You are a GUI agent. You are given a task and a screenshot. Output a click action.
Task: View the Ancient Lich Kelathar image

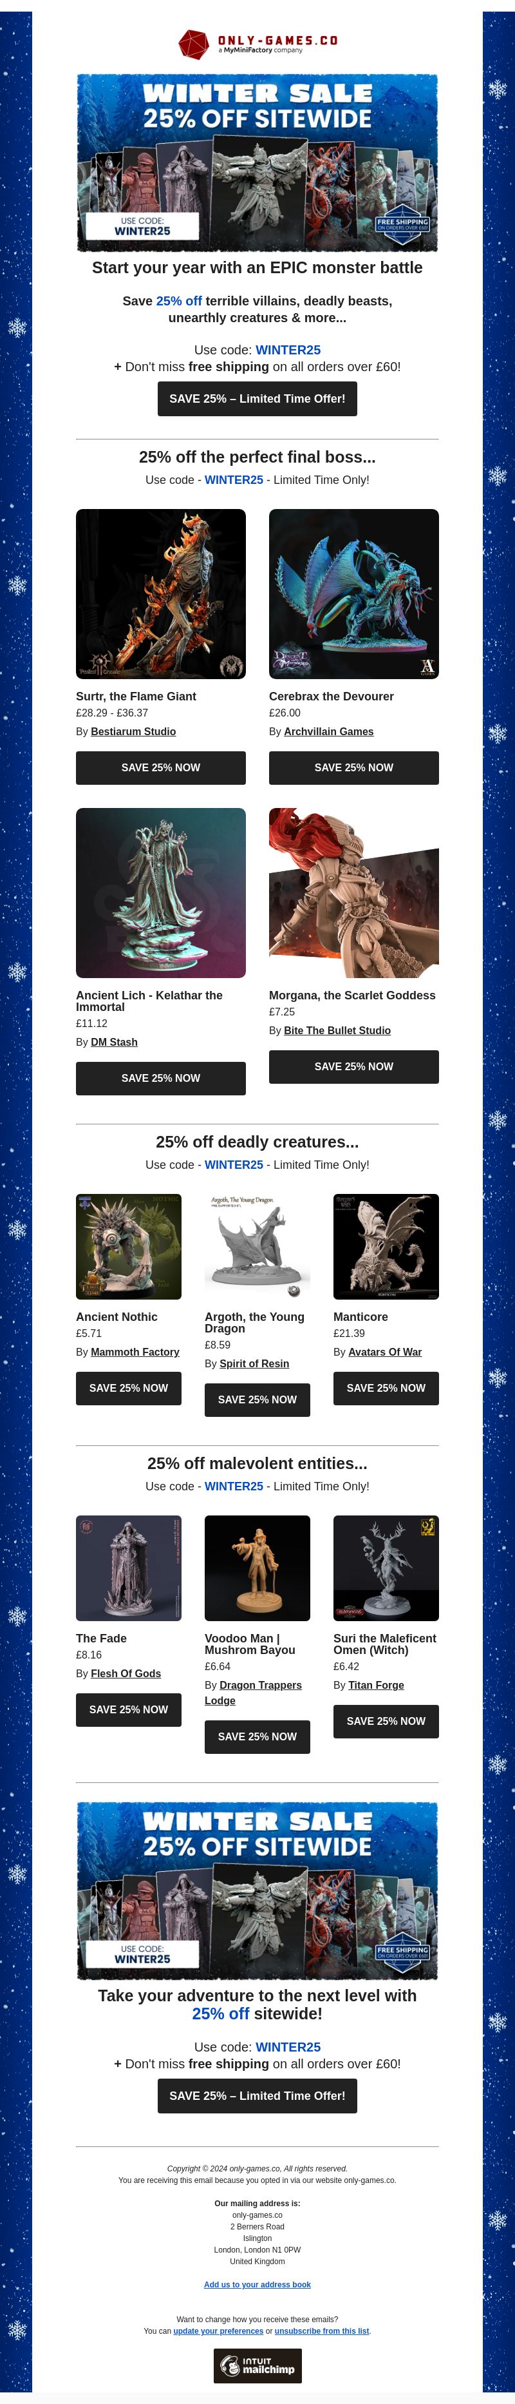[x=160, y=892]
